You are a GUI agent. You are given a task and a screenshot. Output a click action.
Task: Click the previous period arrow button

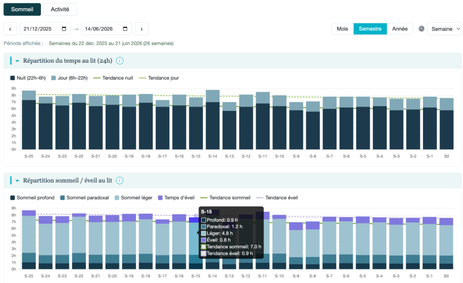click(10, 29)
